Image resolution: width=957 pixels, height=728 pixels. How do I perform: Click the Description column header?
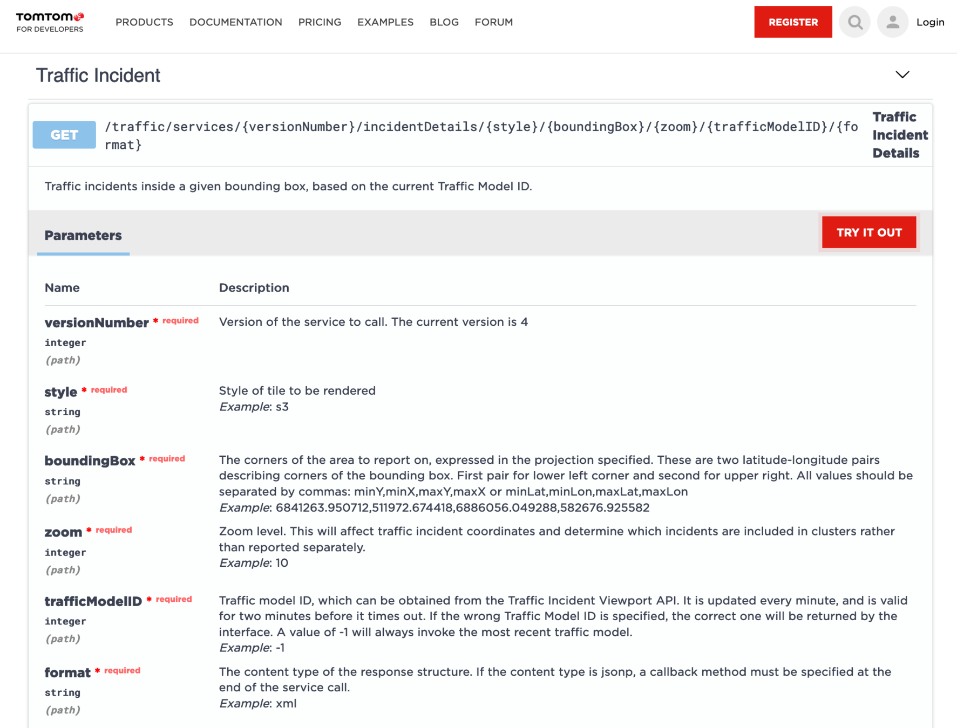click(254, 288)
